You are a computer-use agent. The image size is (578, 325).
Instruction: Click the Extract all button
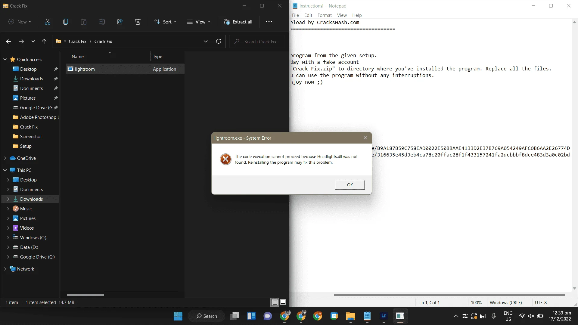click(x=238, y=22)
